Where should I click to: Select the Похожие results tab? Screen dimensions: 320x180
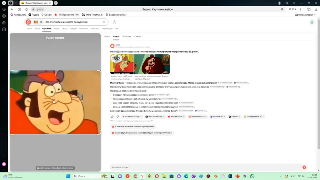127,37
